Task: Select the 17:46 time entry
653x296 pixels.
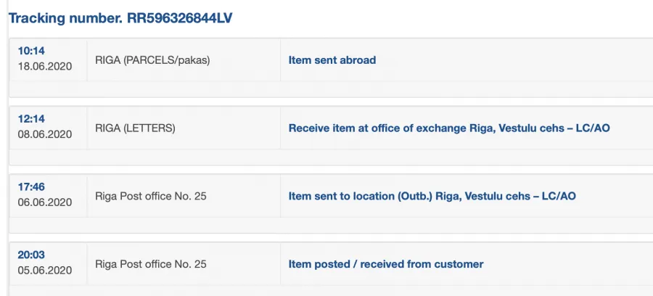Action: 30,187
